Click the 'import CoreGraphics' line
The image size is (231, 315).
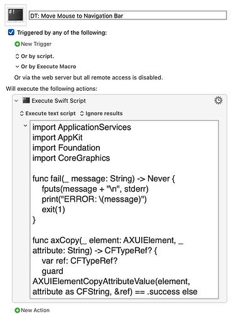pos(71,158)
